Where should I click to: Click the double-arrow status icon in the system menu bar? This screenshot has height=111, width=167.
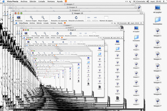coord(127,1)
